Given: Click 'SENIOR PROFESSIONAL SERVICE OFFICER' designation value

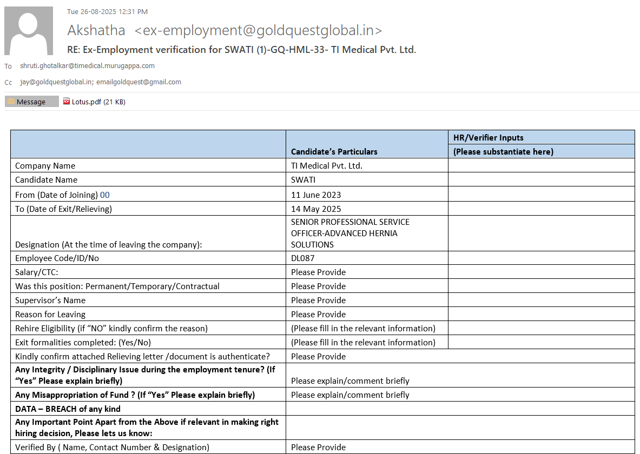Looking at the screenshot, I should pos(350,233).
